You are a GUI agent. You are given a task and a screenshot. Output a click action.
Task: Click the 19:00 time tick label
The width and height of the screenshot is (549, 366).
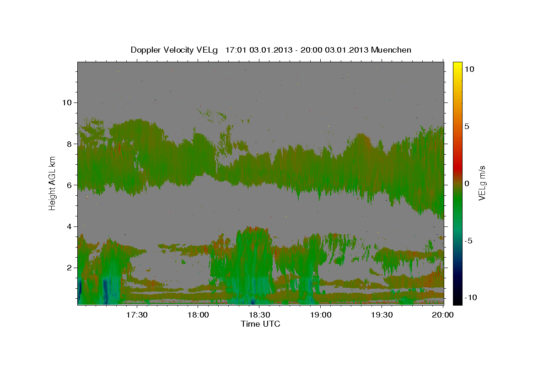(x=321, y=315)
